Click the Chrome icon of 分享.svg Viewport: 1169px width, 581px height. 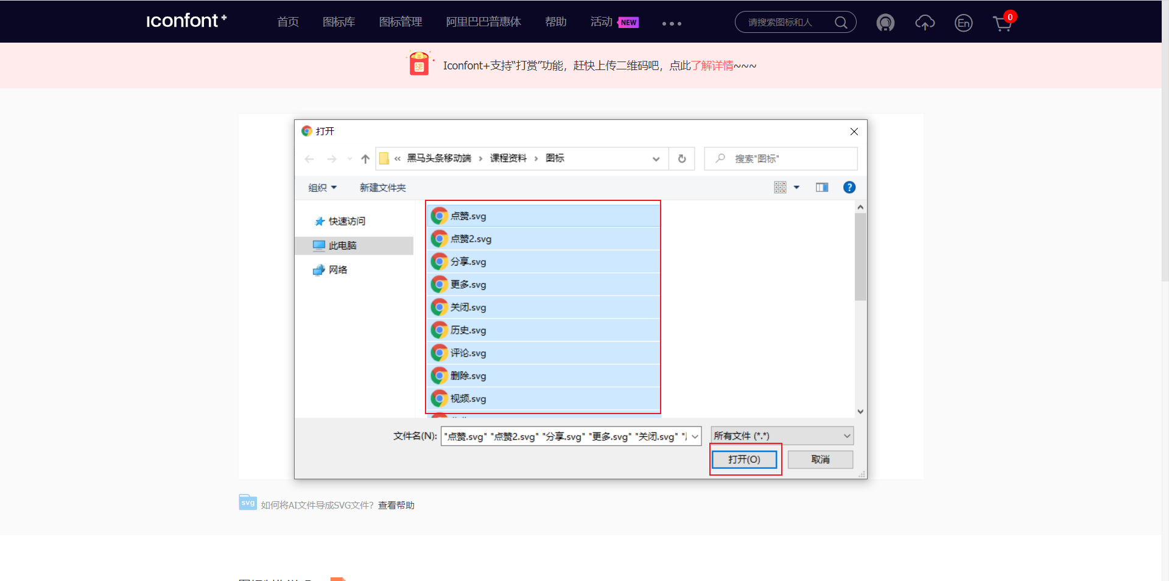[x=440, y=261]
